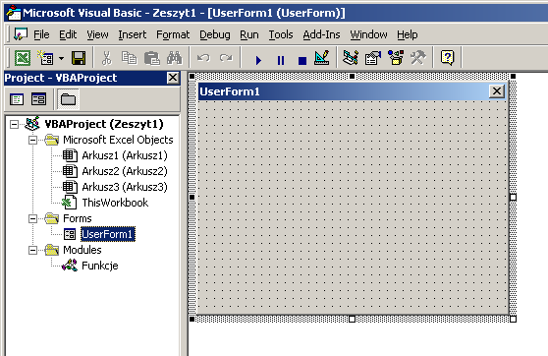Image resolution: width=548 pixels, height=356 pixels.
Task: Select VBAProject (Zeszyt1) in the tree
Action: [x=104, y=124]
